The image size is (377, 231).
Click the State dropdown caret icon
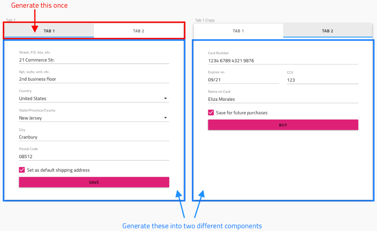[166, 118]
